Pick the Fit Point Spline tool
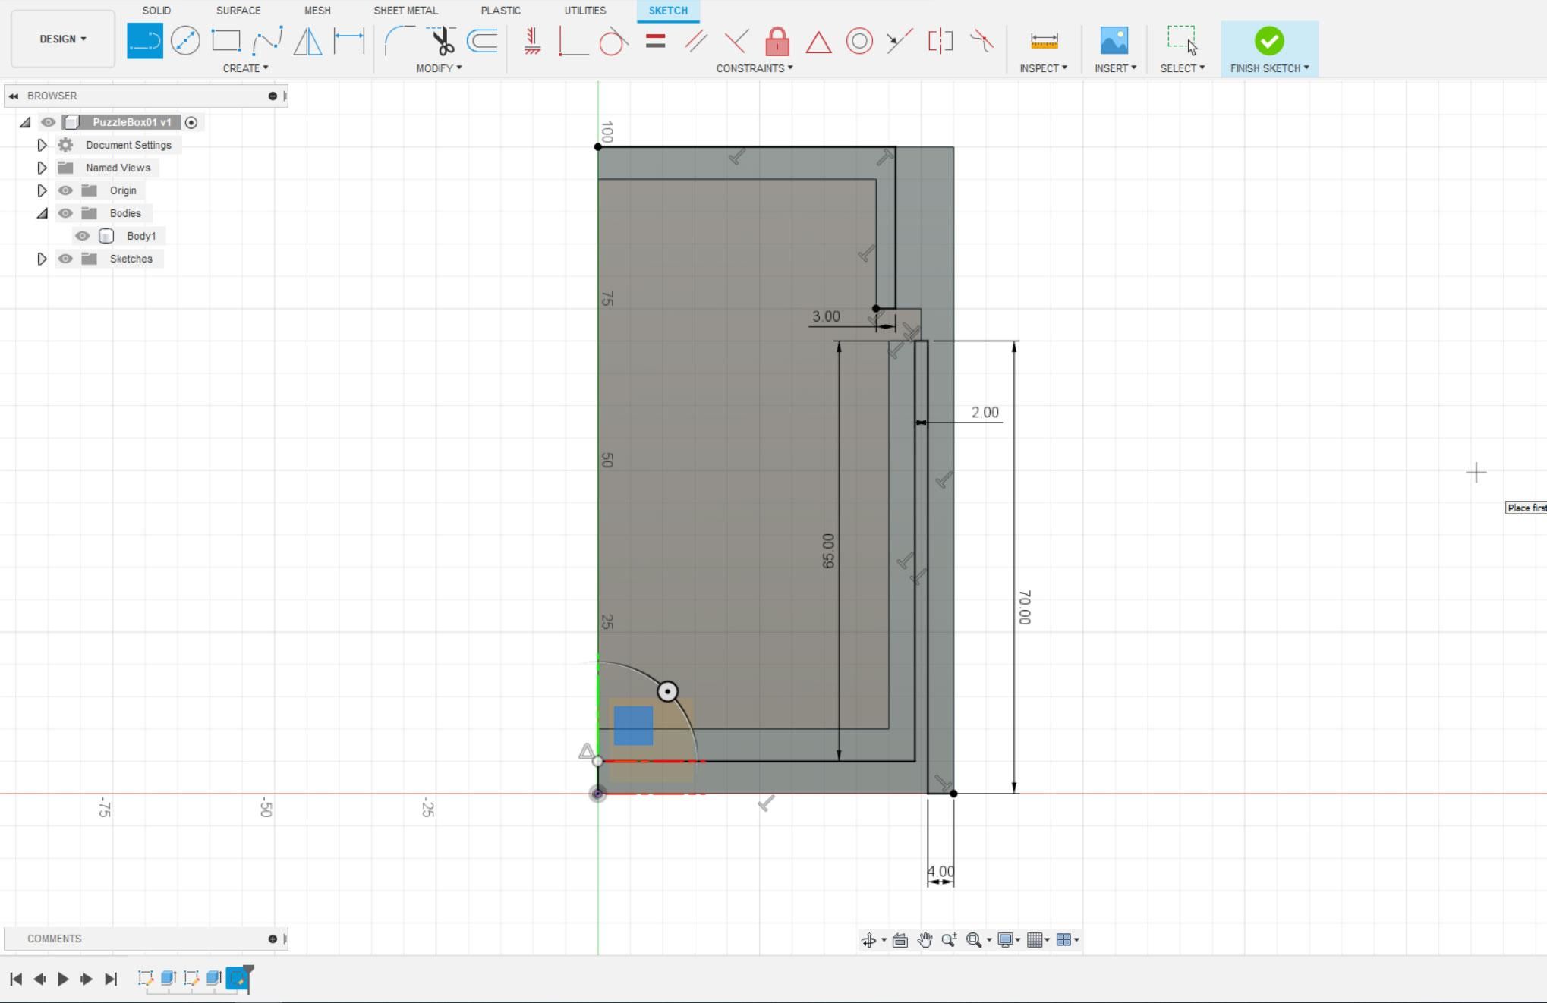Image resolution: width=1547 pixels, height=1003 pixels. (267, 40)
